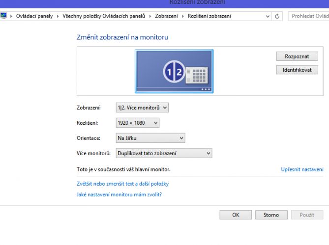Image resolution: width=329 pixels, height=245 pixels.
Task: Click the Identifikovat button
Action: 297,70
